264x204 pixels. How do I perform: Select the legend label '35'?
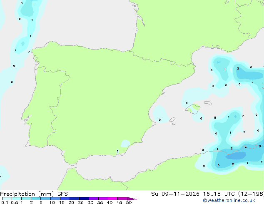click(100, 202)
